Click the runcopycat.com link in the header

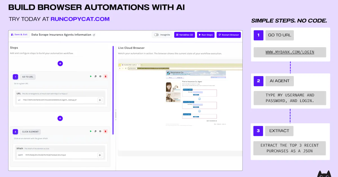80,19
